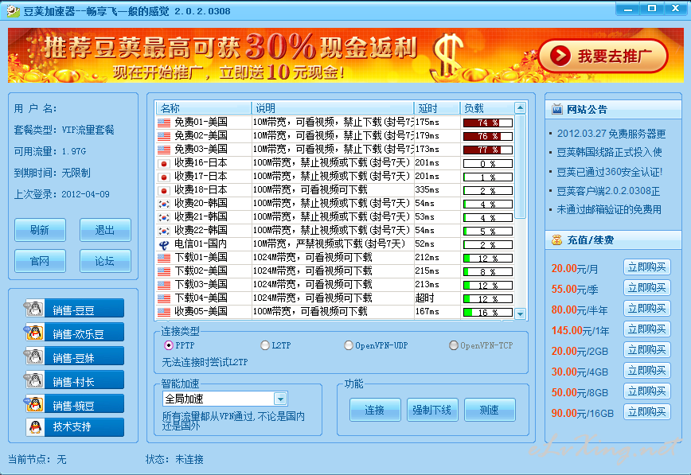
Task: Select the OpenVPN-UDP connection type
Action: click(349, 345)
